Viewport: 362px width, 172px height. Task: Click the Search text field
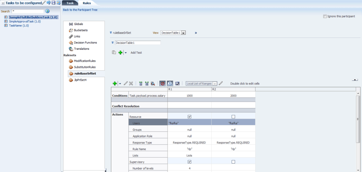(28, 11)
